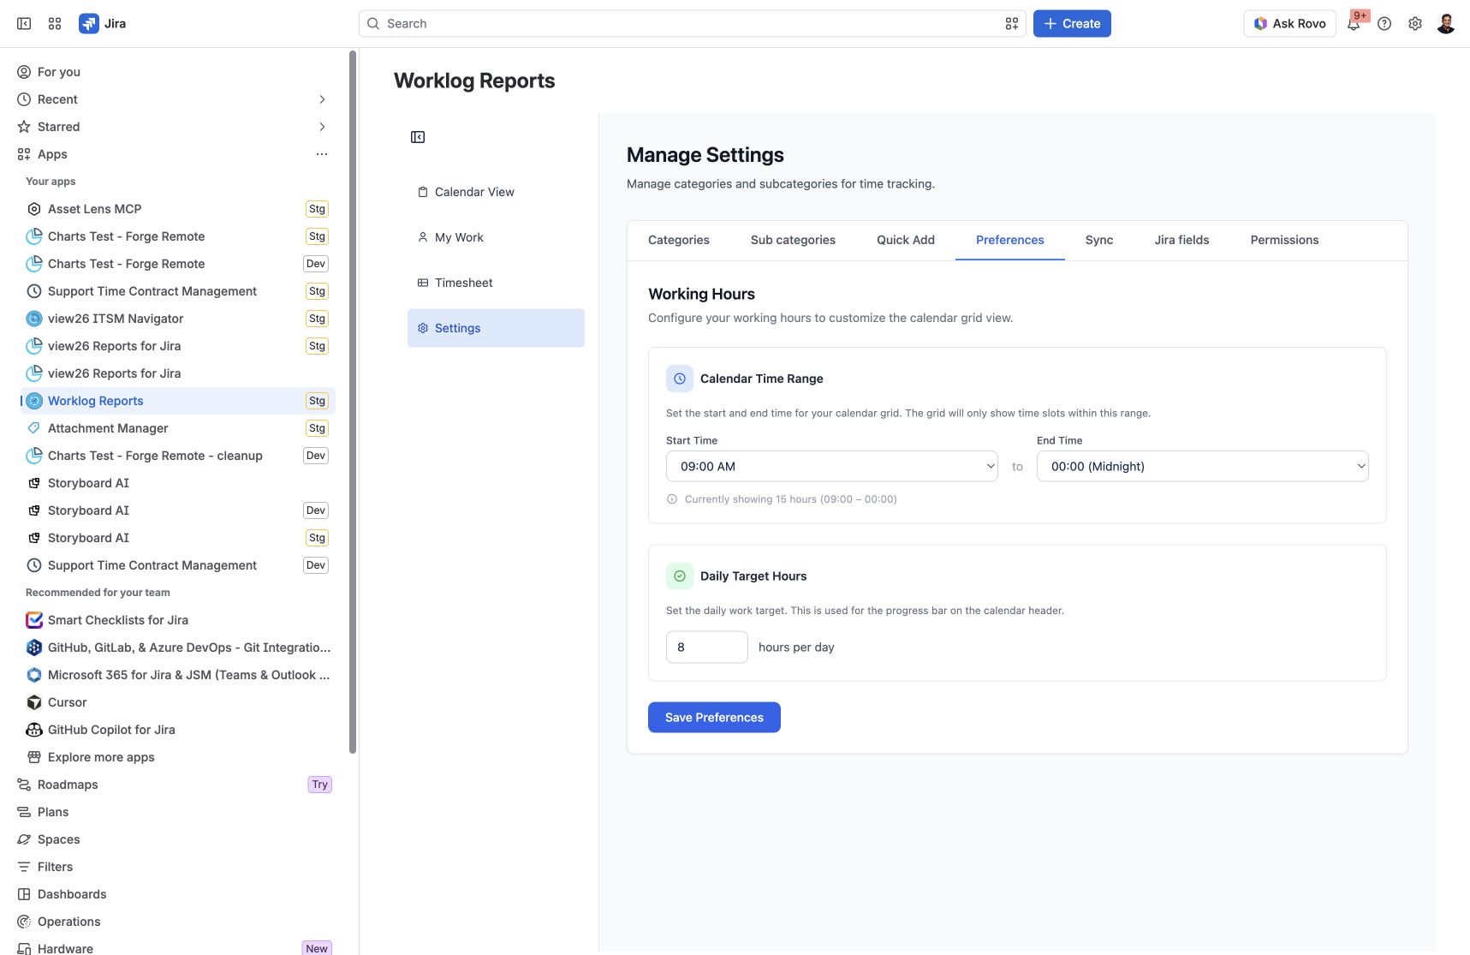Click the hours per day input field
Screen dimensions: 1470x955
coord(707,648)
